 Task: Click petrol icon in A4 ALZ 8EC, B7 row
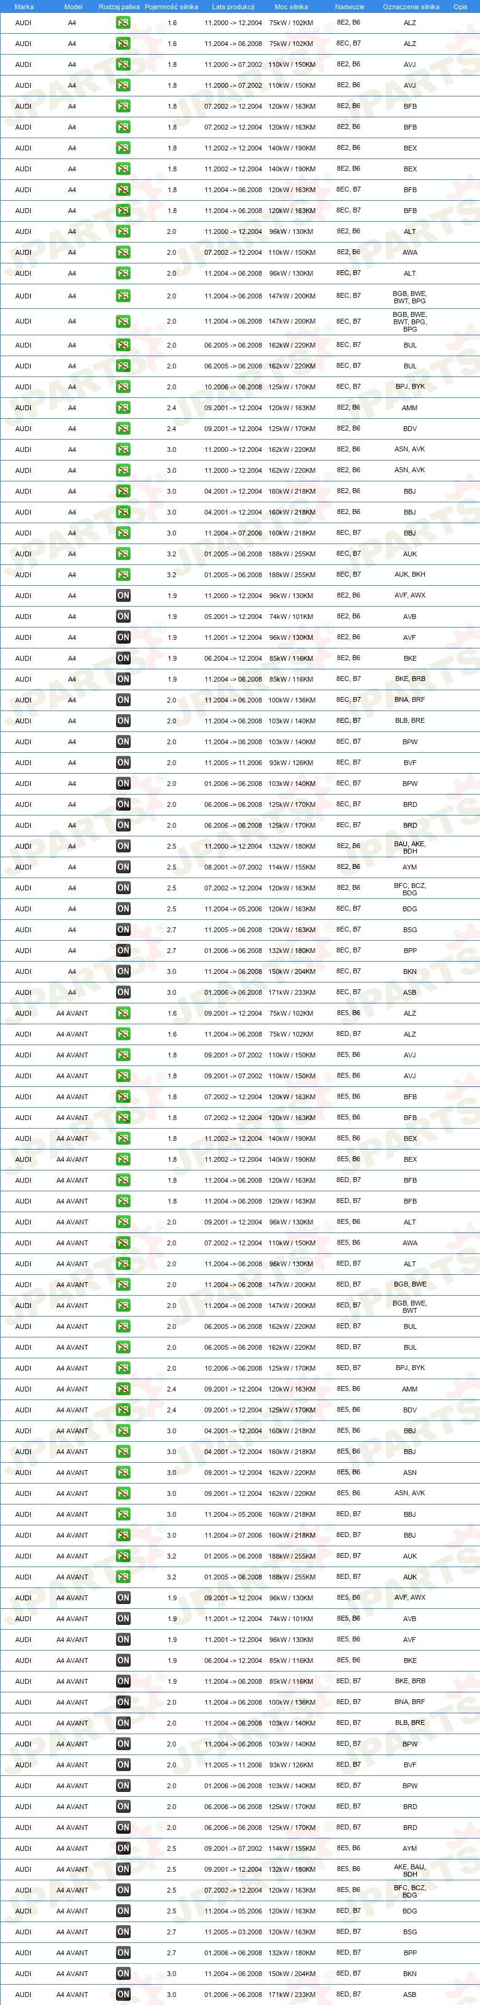click(123, 44)
